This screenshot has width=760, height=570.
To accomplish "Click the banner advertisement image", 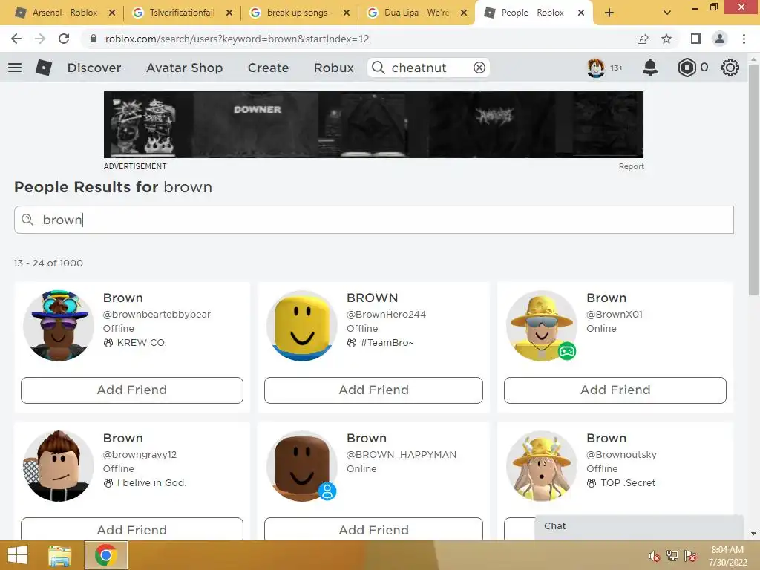I will 374,125.
